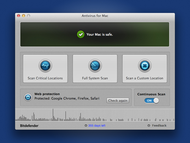Click the Scan a Custom Location label

(144, 78)
